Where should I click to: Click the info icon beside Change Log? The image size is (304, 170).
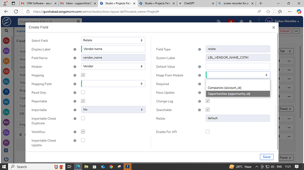(x=200, y=101)
